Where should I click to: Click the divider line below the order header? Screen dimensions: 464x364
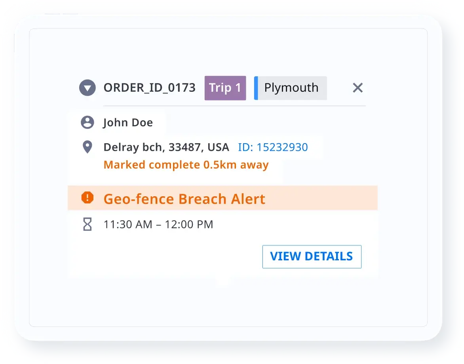(234, 106)
